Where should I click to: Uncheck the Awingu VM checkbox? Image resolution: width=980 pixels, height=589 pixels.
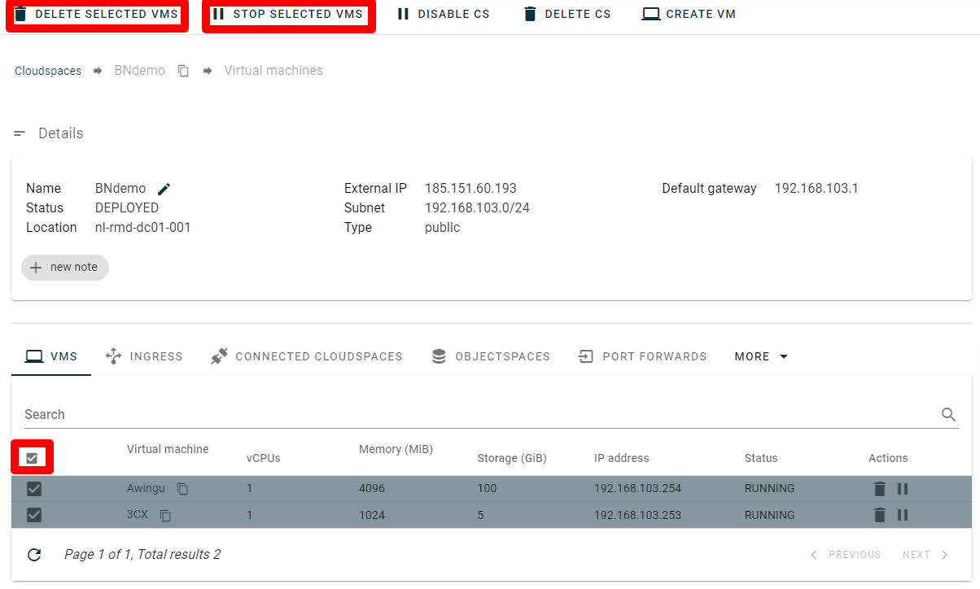(x=34, y=489)
